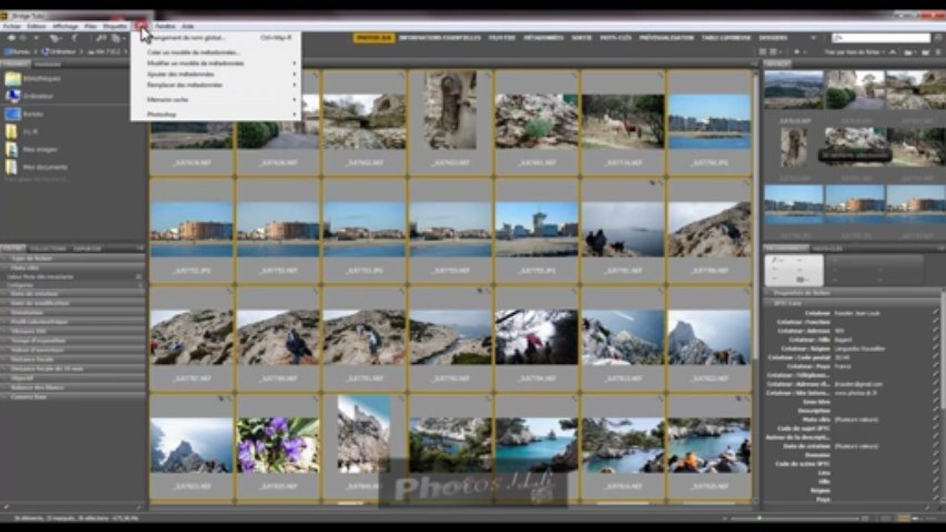The height and width of the screenshot is (532, 946).
Task: Expand the Photoshop submenu
Action: 216,115
